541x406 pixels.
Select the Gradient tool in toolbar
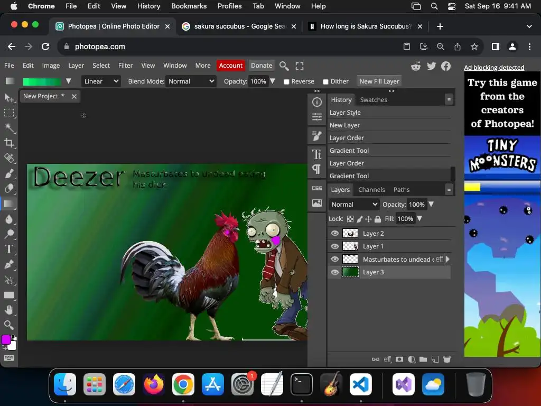[9, 204]
